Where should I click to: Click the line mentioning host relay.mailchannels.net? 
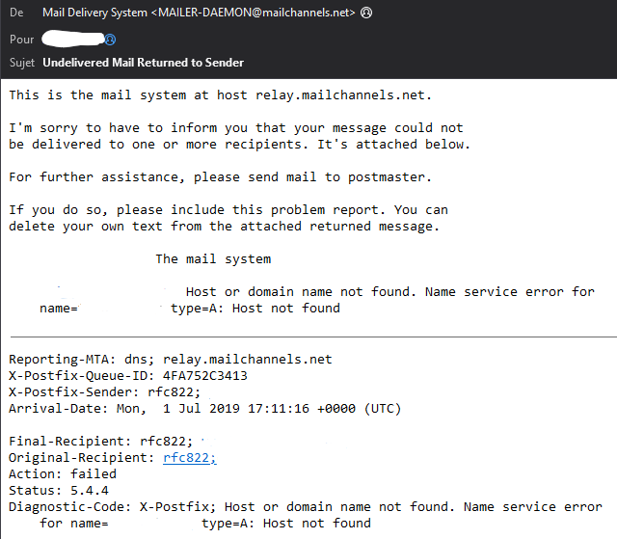click(x=221, y=95)
